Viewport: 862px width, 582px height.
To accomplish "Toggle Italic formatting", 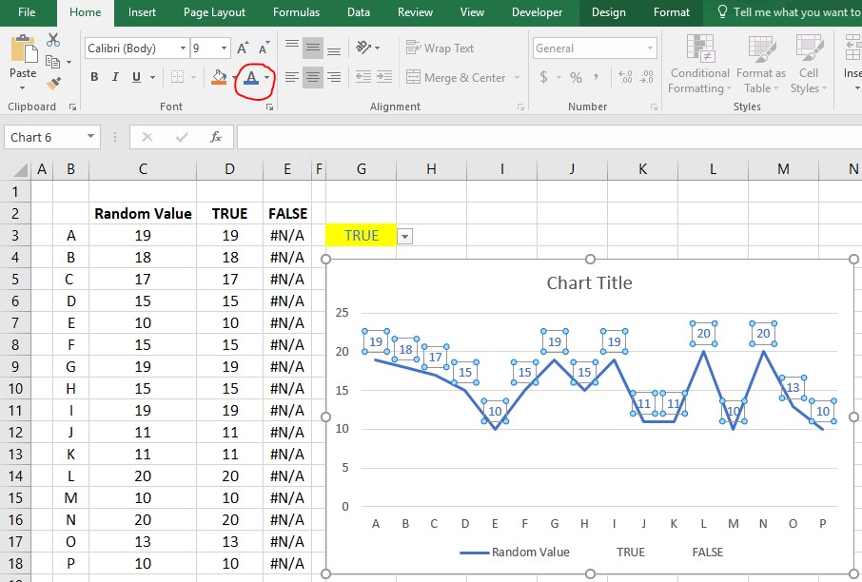I will click(115, 77).
